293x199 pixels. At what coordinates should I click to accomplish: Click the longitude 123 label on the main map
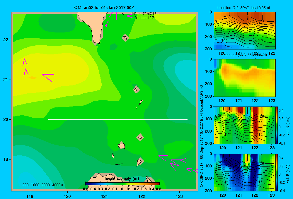tap(179, 196)
